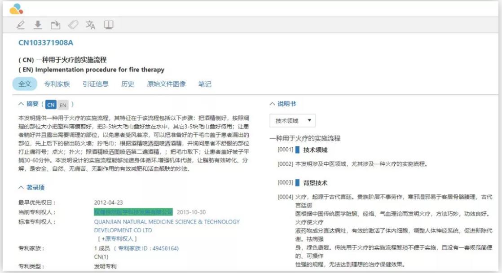Open the 原始文件图像 tab

point(166,84)
